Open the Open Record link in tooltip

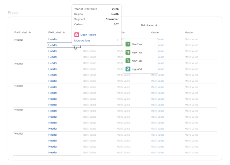tap(88, 35)
